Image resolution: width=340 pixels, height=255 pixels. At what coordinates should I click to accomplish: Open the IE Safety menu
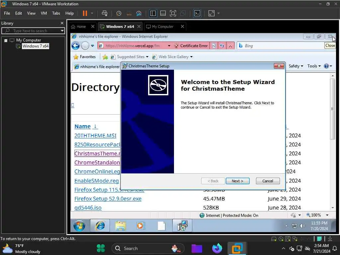(x=296, y=66)
